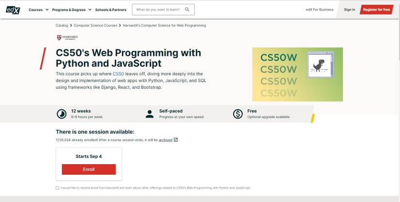This screenshot has height=202, width=400.
Task: Click the 12 weeks clock icon
Action: coord(62,114)
